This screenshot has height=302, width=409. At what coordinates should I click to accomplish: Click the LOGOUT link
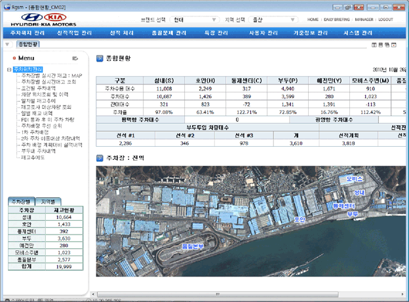coord(385,20)
